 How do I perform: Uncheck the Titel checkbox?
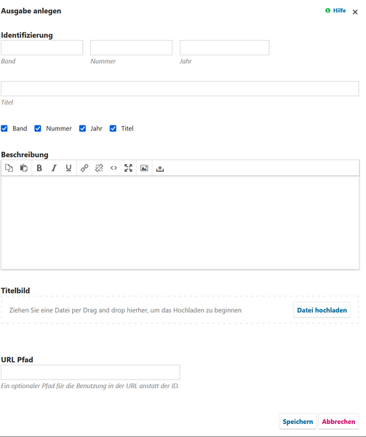[x=113, y=128]
